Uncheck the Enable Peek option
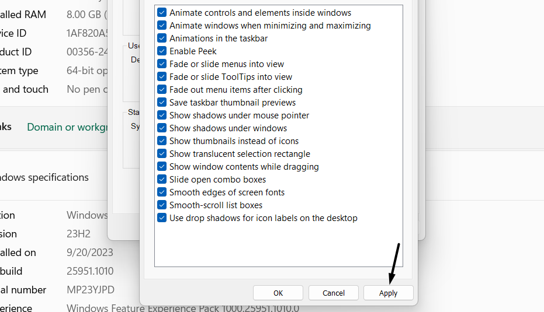 [x=162, y=51]
